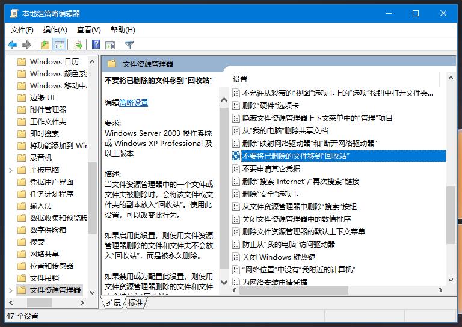Image resolution: width=462 pixels, height=327 pixels.
Task: Open the 操作(A) menu
Action: (55, 29)
